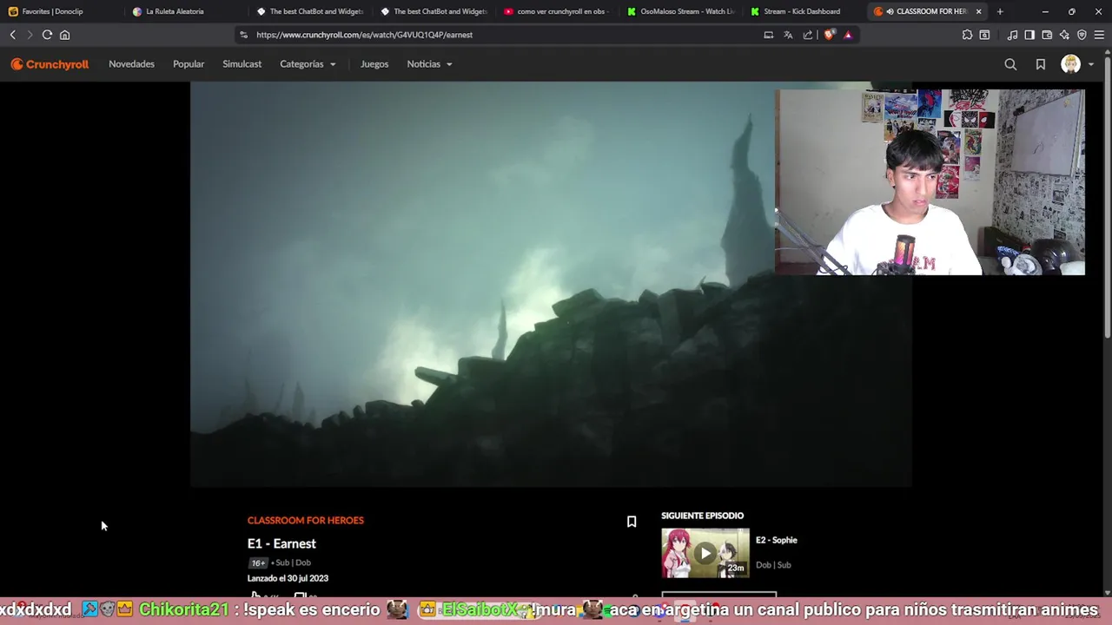Click the 16+ rating badge

coord(258,562)
